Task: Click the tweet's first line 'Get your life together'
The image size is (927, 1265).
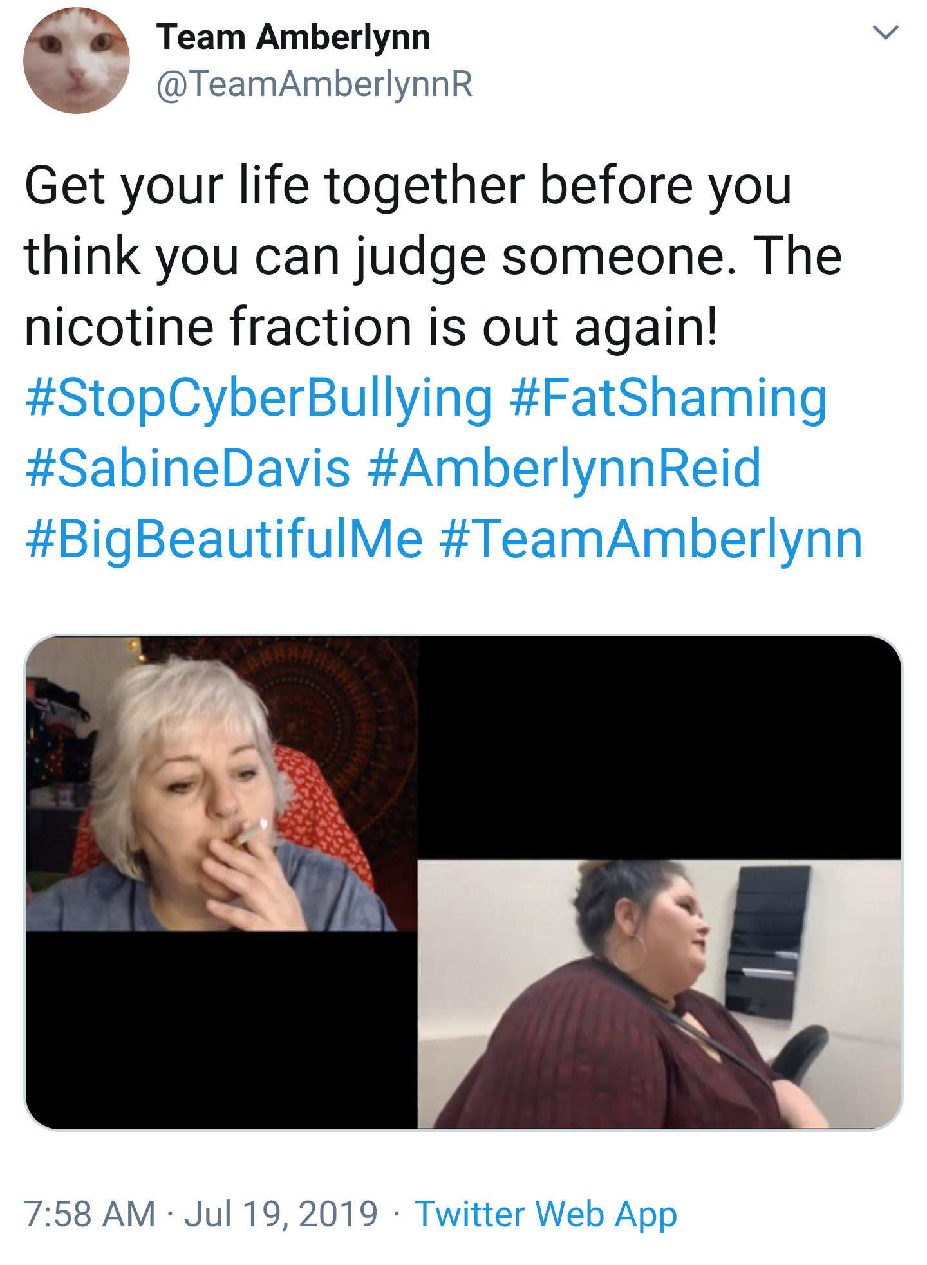Action: click(x=275, y=186)
